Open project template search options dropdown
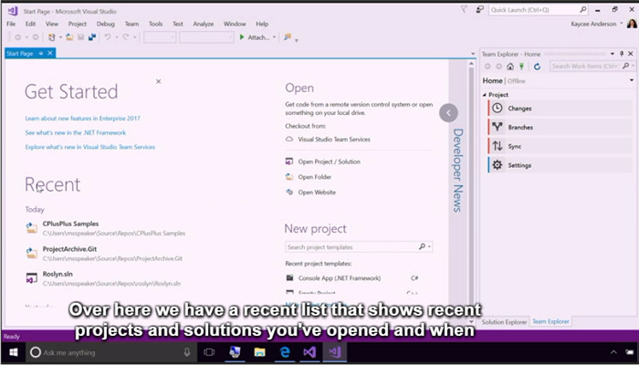Screen dimensions: 639x365 click(429, 246)
